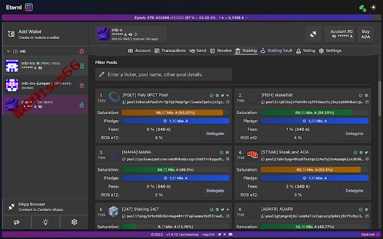383x239 pixels.
Task: Toggle green lock on mb-lnx wallet
Action: tap(82, 66)
